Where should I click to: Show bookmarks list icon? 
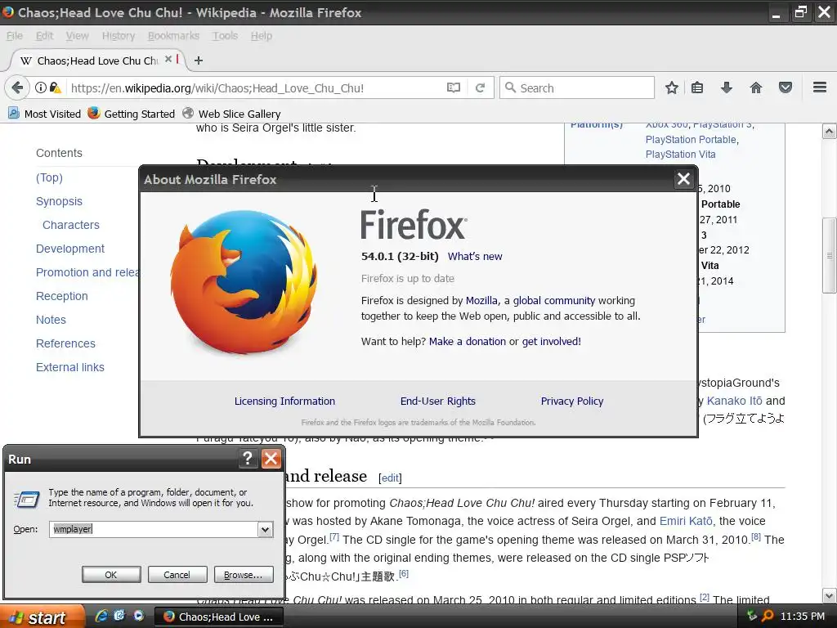point(697,87)
